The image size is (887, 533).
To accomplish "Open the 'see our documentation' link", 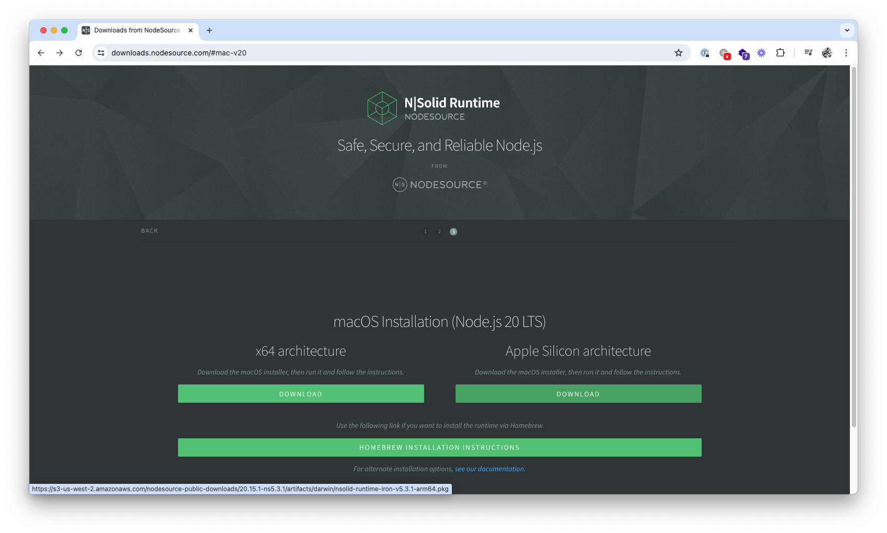I will click(x=489, y=469).
